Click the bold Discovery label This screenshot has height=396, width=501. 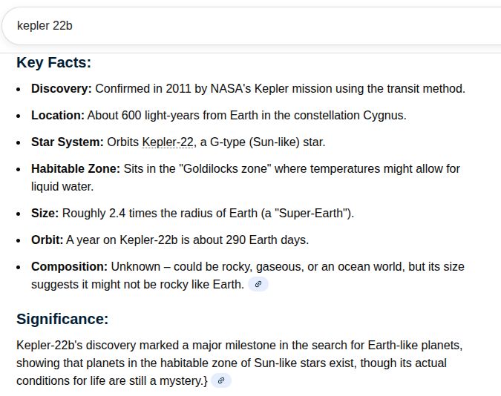pyautogui.click(x=61, y=88)
